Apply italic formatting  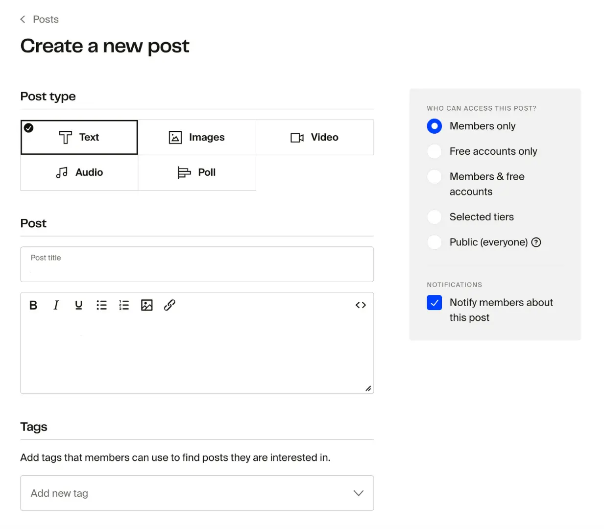point(56,305)
